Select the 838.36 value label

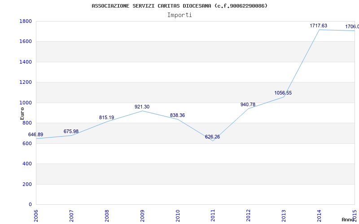177,115
